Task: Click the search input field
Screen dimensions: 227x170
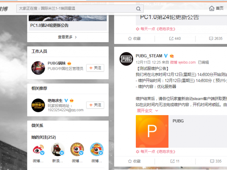Action: [80, 8]
